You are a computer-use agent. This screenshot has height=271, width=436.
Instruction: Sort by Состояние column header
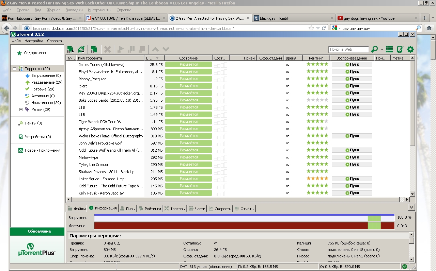[188, 58]
